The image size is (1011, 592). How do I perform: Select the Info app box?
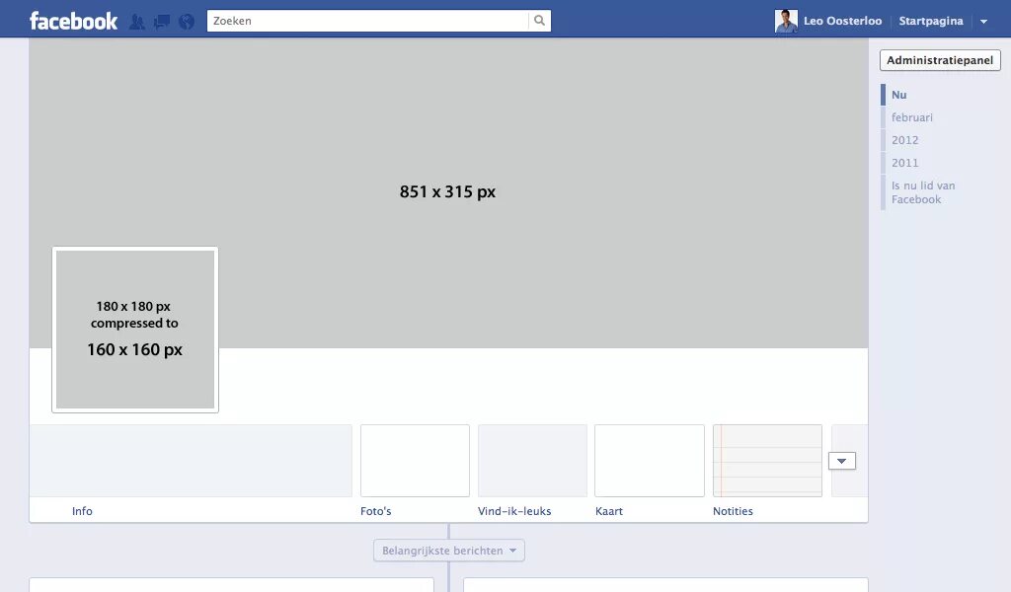[193, 461]
